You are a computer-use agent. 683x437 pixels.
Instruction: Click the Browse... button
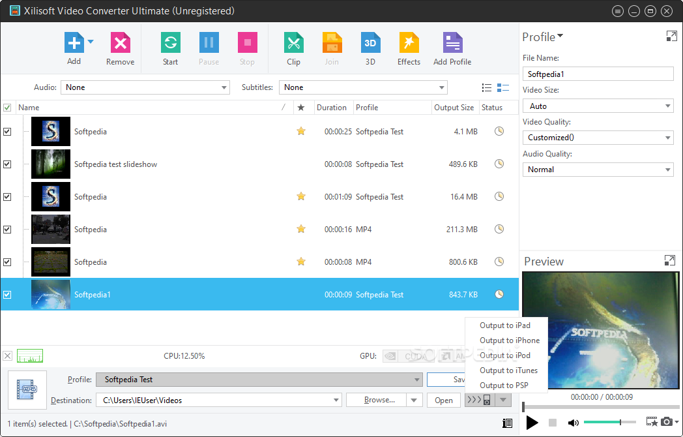click(377, 400)
